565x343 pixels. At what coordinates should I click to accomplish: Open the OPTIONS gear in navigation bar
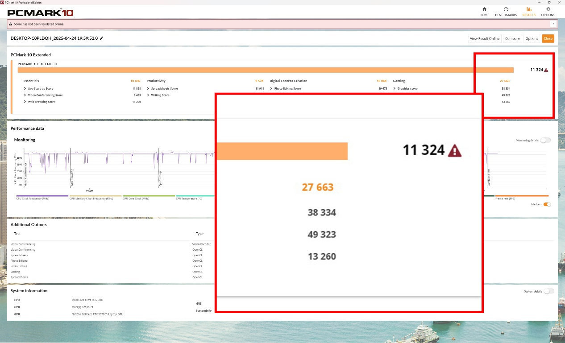click(548, 12)
